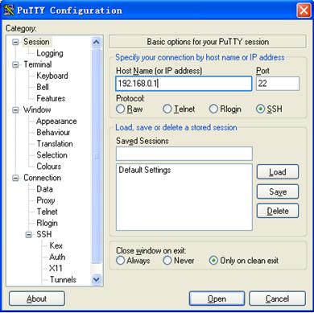Open the Auth settings under SSH
Screen dimensions: 314x313
[57, 257]
